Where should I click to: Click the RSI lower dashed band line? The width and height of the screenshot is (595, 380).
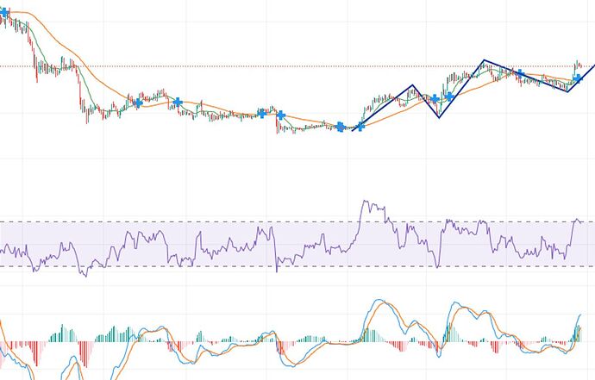pyautogui.click(x=216, y=266)
